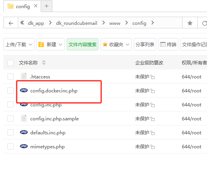Collapse path with the double chevron icon
207x172 pixels.
coord(22,23)
